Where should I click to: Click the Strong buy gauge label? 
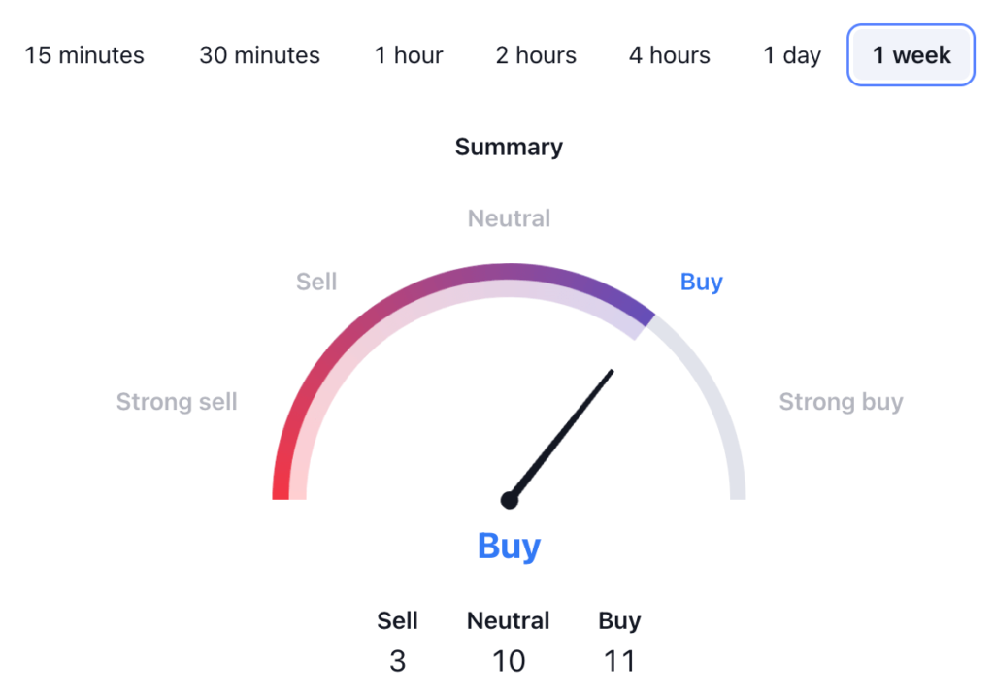841,402
